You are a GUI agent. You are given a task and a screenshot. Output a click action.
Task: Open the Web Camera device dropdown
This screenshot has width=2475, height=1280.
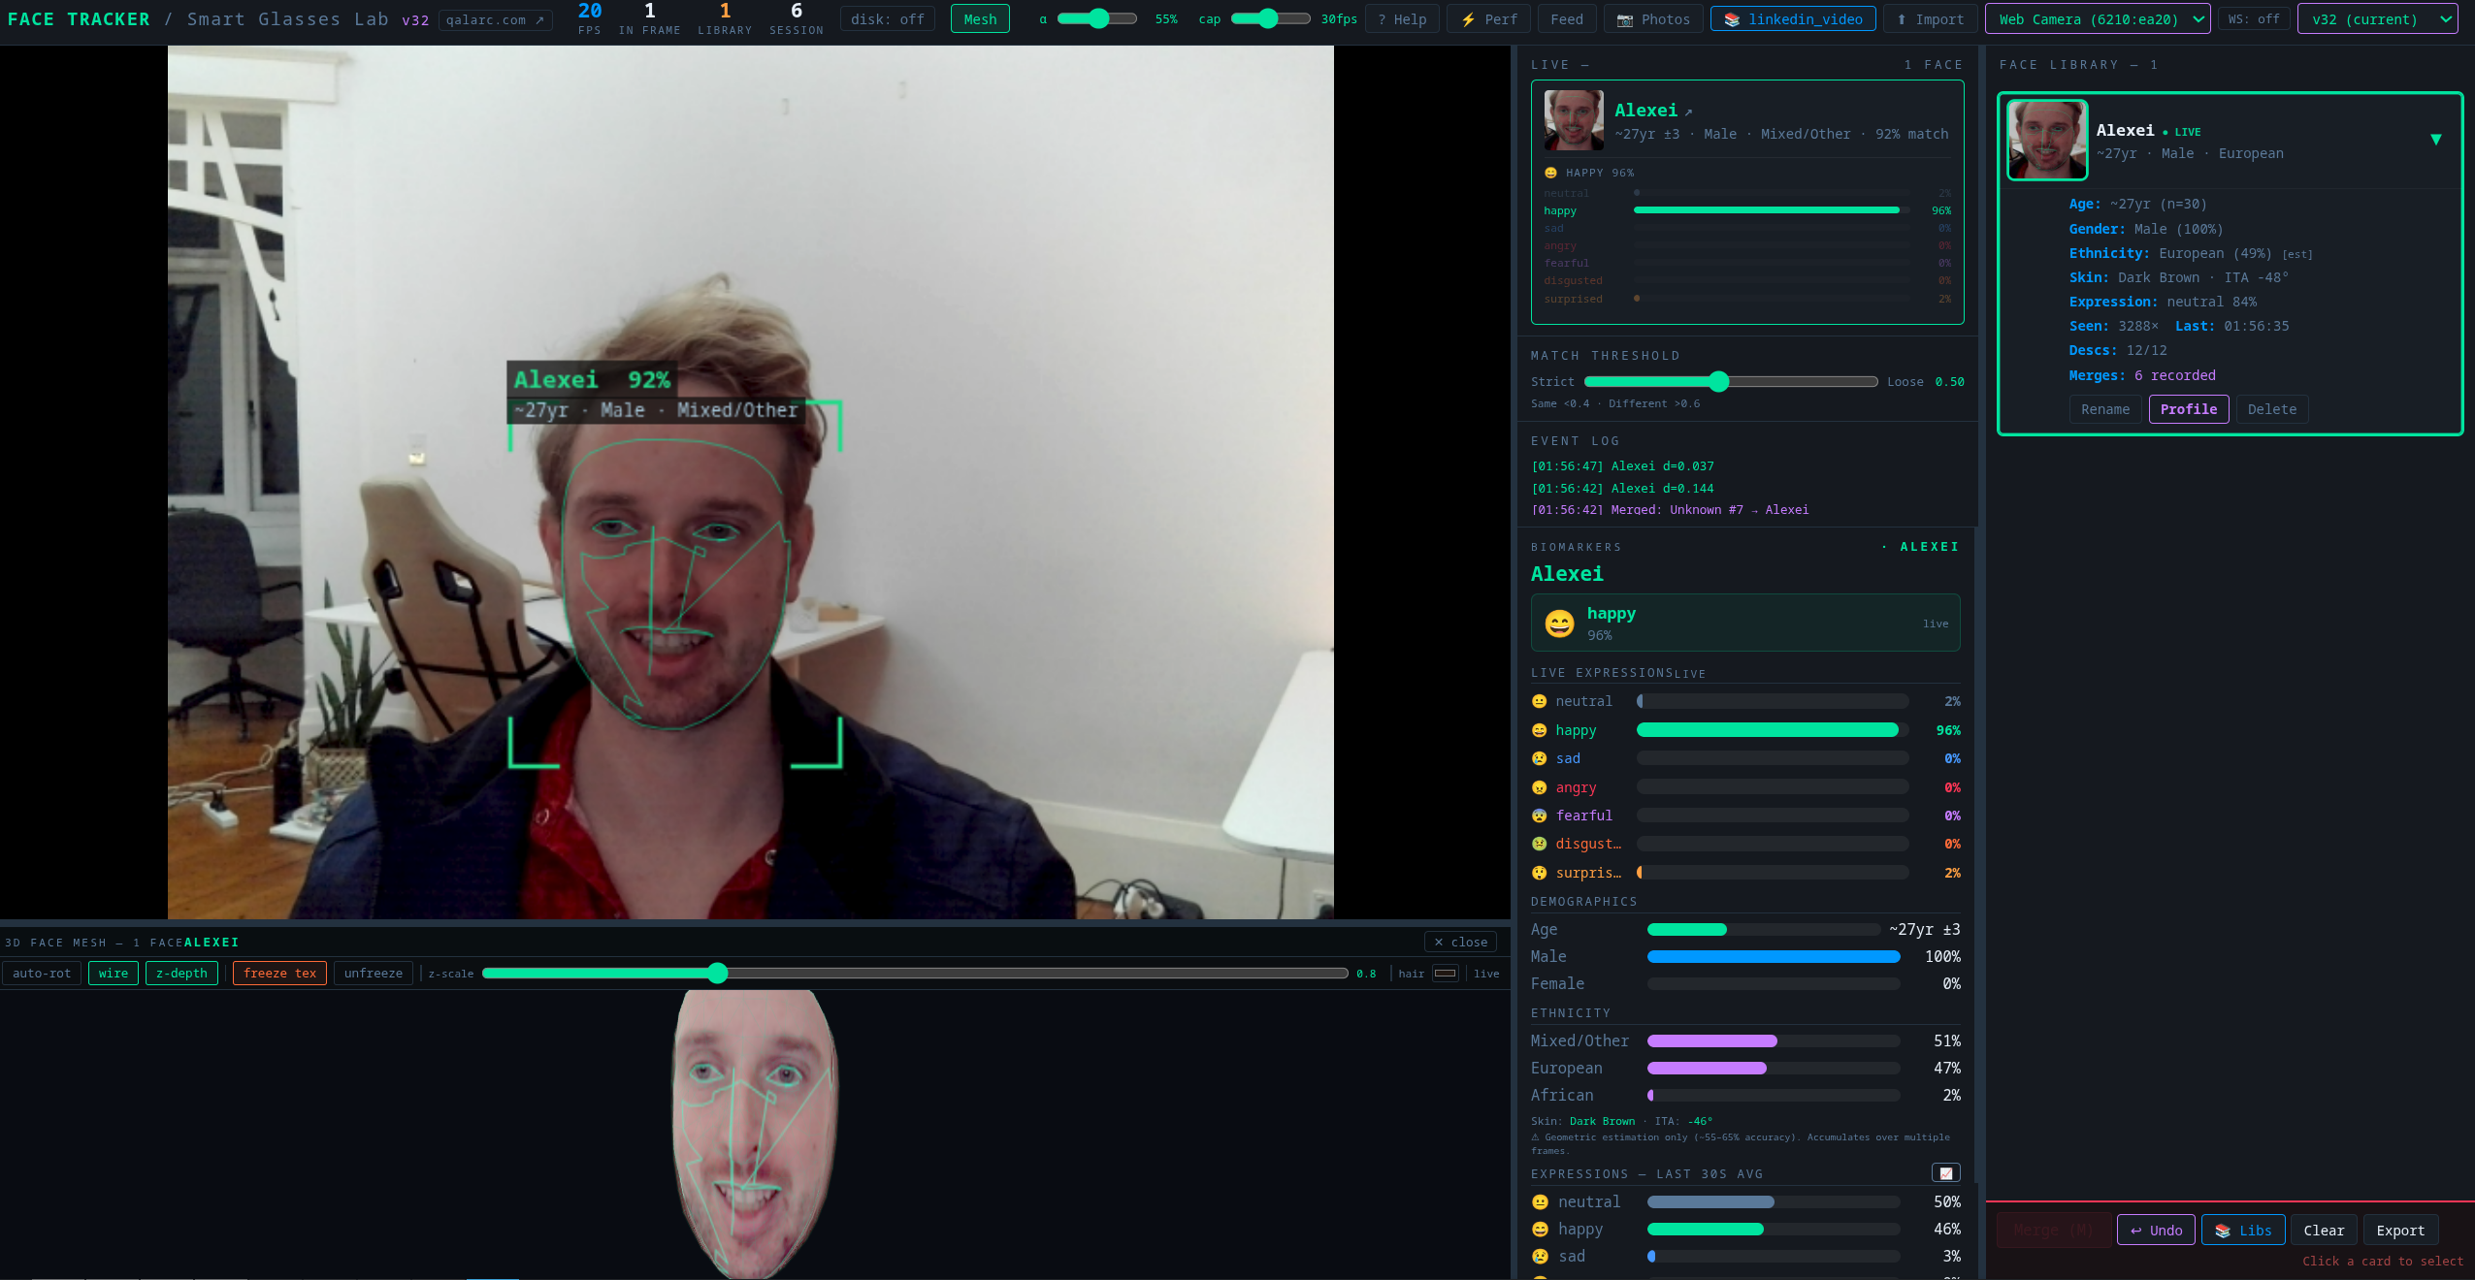2098,19
